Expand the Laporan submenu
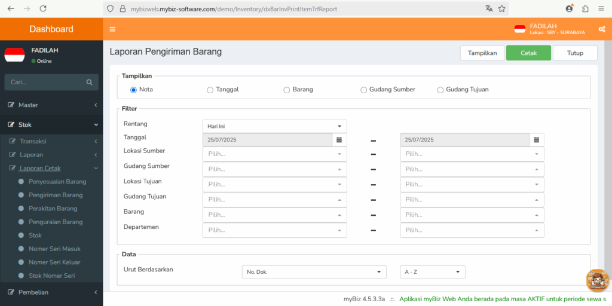The height and width of the screenshot is (306, 612). [x=51, y=155]
